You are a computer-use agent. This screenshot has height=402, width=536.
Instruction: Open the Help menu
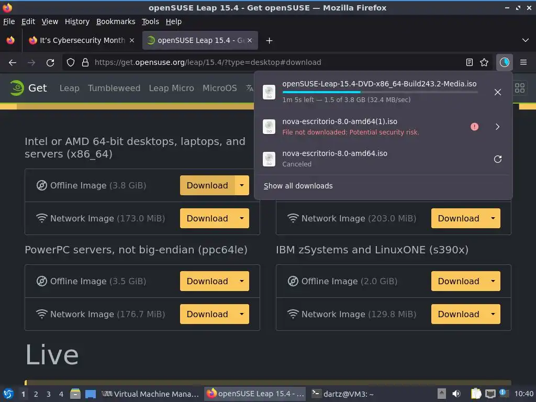(174, 21)
